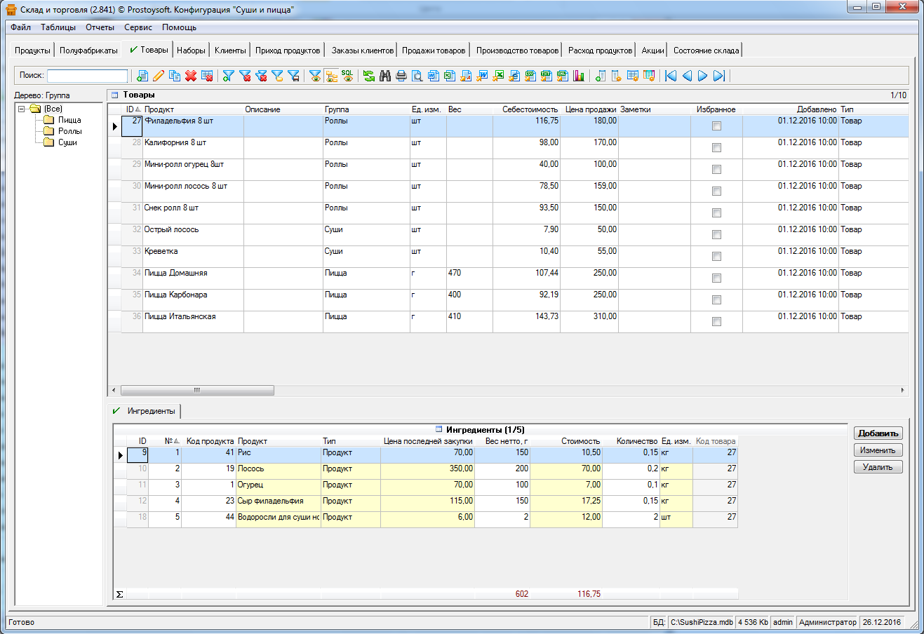Switch to the Заказы клиентов tab
This screenshot has width=924, height=634.
point(362,50)
